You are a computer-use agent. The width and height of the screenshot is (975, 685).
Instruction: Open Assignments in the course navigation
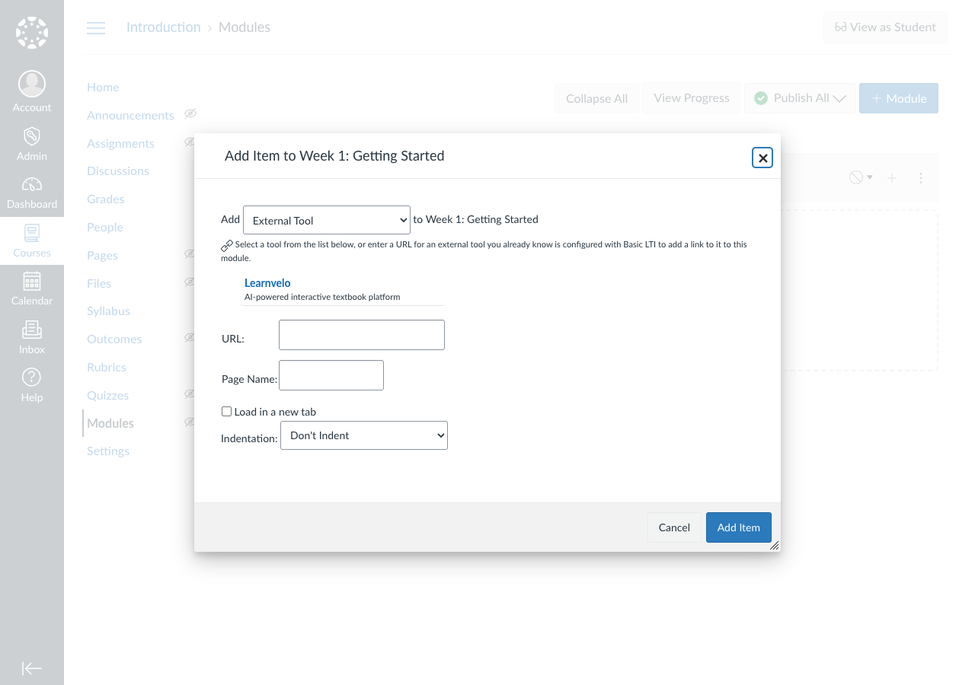pos(120,144)
